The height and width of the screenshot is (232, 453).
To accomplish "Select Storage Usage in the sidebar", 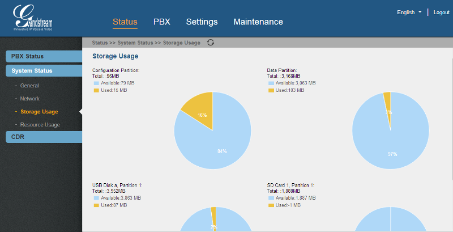I will (39, 112).
